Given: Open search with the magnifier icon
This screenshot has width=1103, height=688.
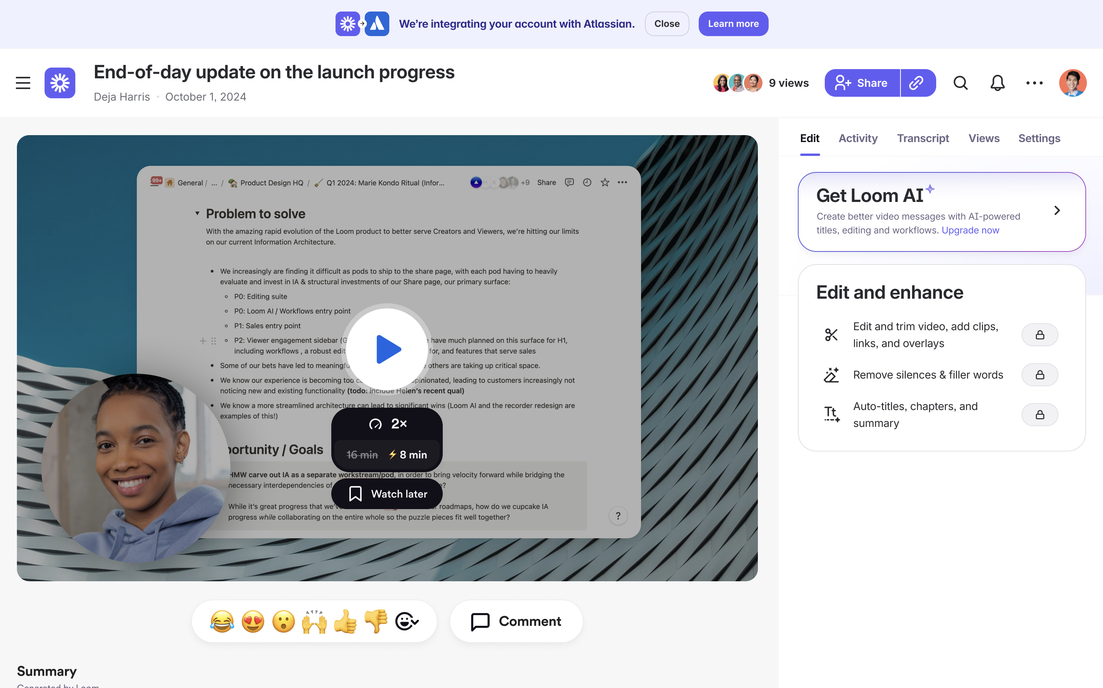Looking at the screenshot, I should pyautogui.click(x=960, y=83).
